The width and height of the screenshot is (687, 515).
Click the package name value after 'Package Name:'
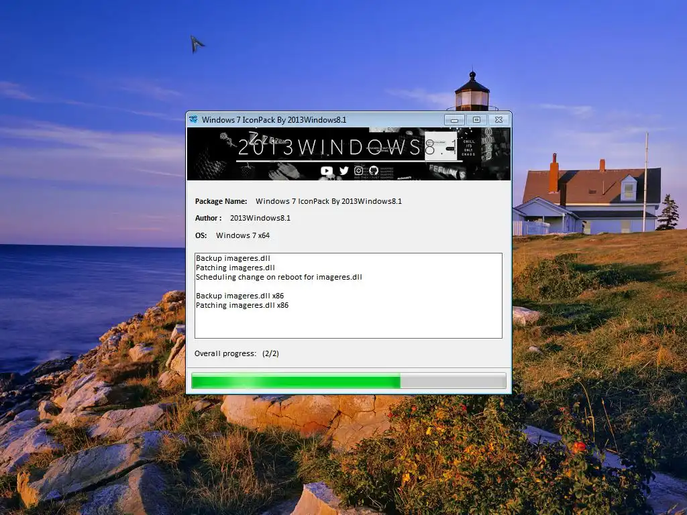[x=329, y=201]
